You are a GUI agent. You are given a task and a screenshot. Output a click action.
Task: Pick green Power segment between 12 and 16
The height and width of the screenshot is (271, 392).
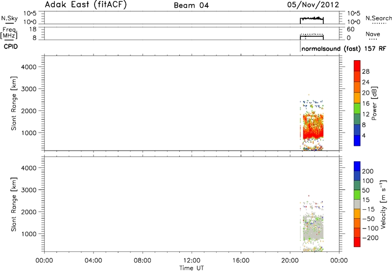tap(357, 108)
